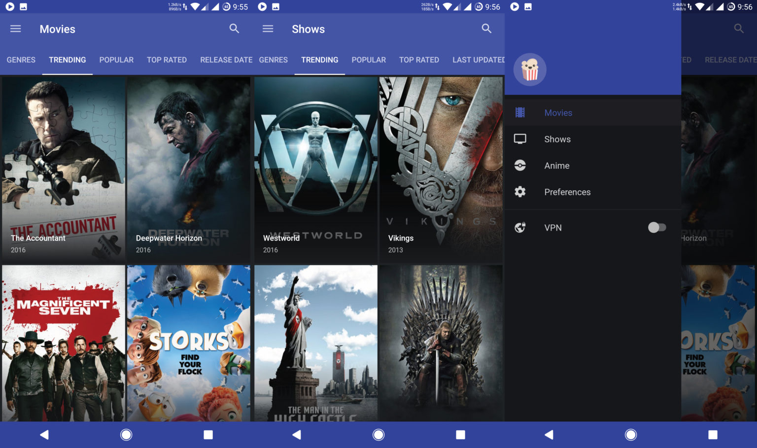Open the Last Updated tab
The image size is (757, 448).
click(x=477, y=60)
